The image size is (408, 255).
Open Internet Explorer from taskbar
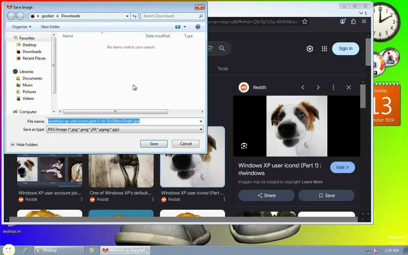26,250
